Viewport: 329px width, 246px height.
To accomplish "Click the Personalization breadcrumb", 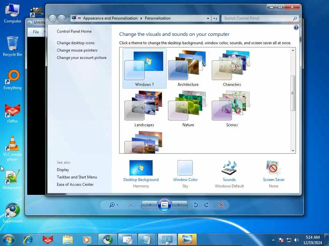I will click(x=157, y=18).
